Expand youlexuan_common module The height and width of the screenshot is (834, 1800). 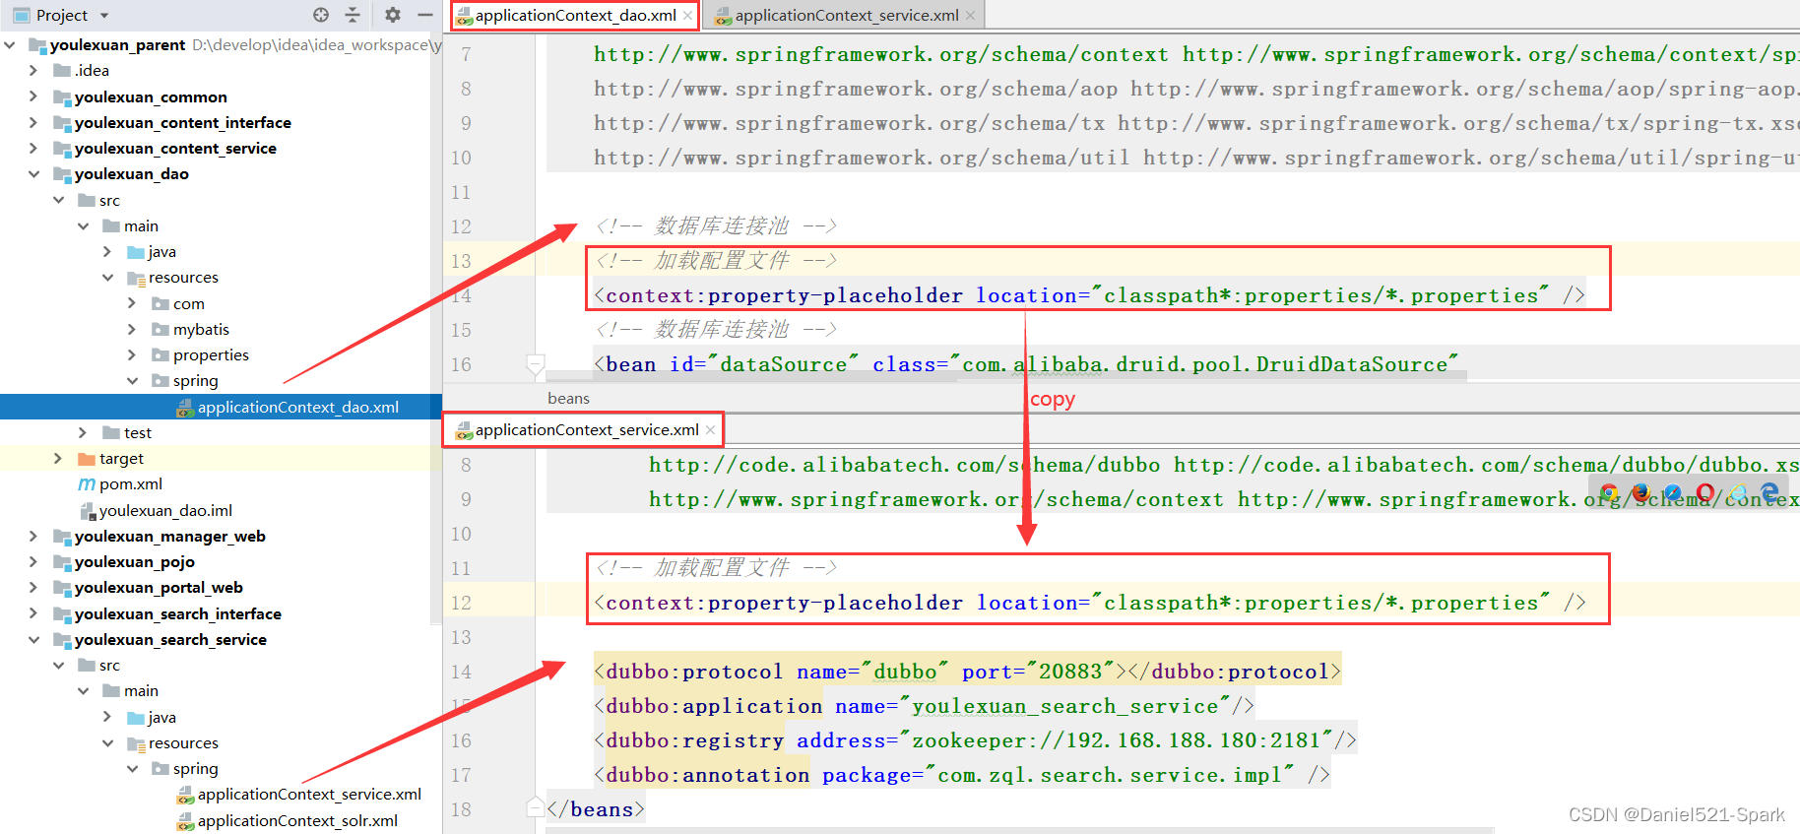click(x=33, y=96)
